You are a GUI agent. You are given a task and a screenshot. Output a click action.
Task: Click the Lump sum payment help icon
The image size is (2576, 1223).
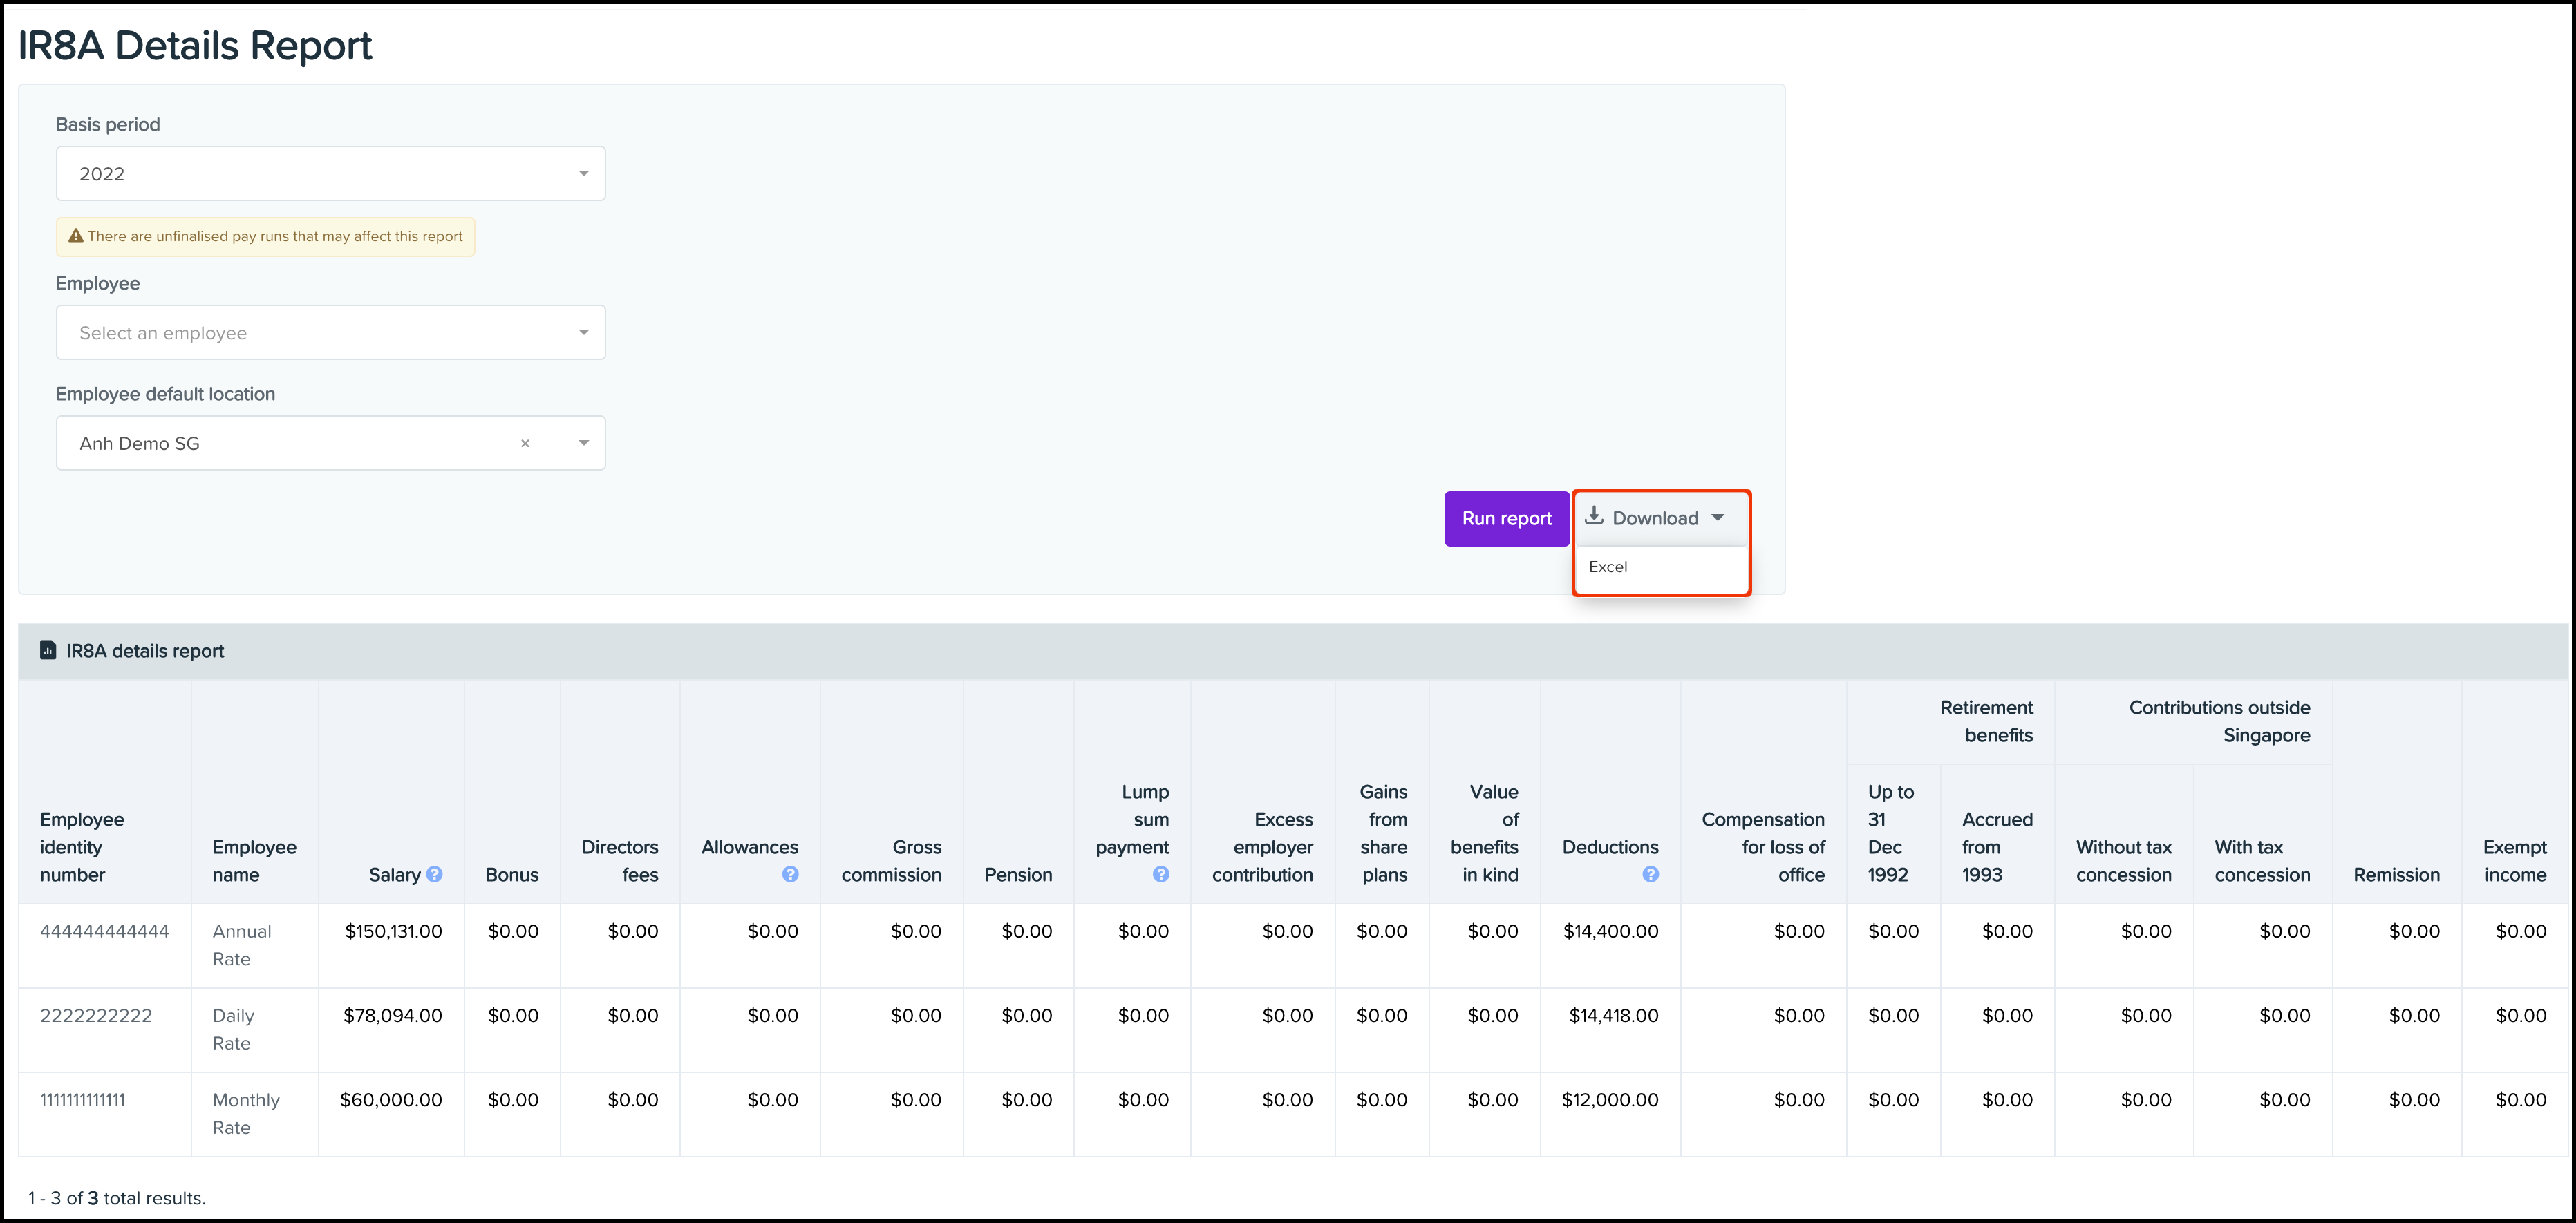point(1160,874)
